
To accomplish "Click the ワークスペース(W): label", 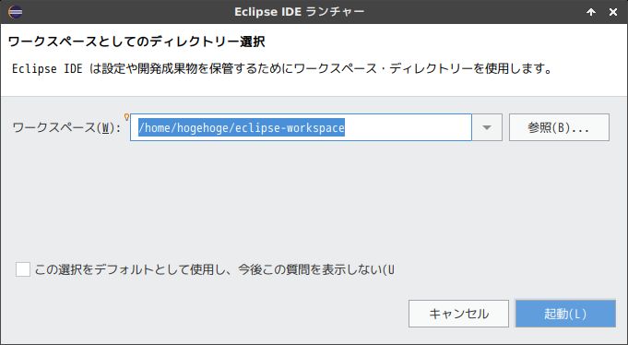I will click(x=66, y=128).
